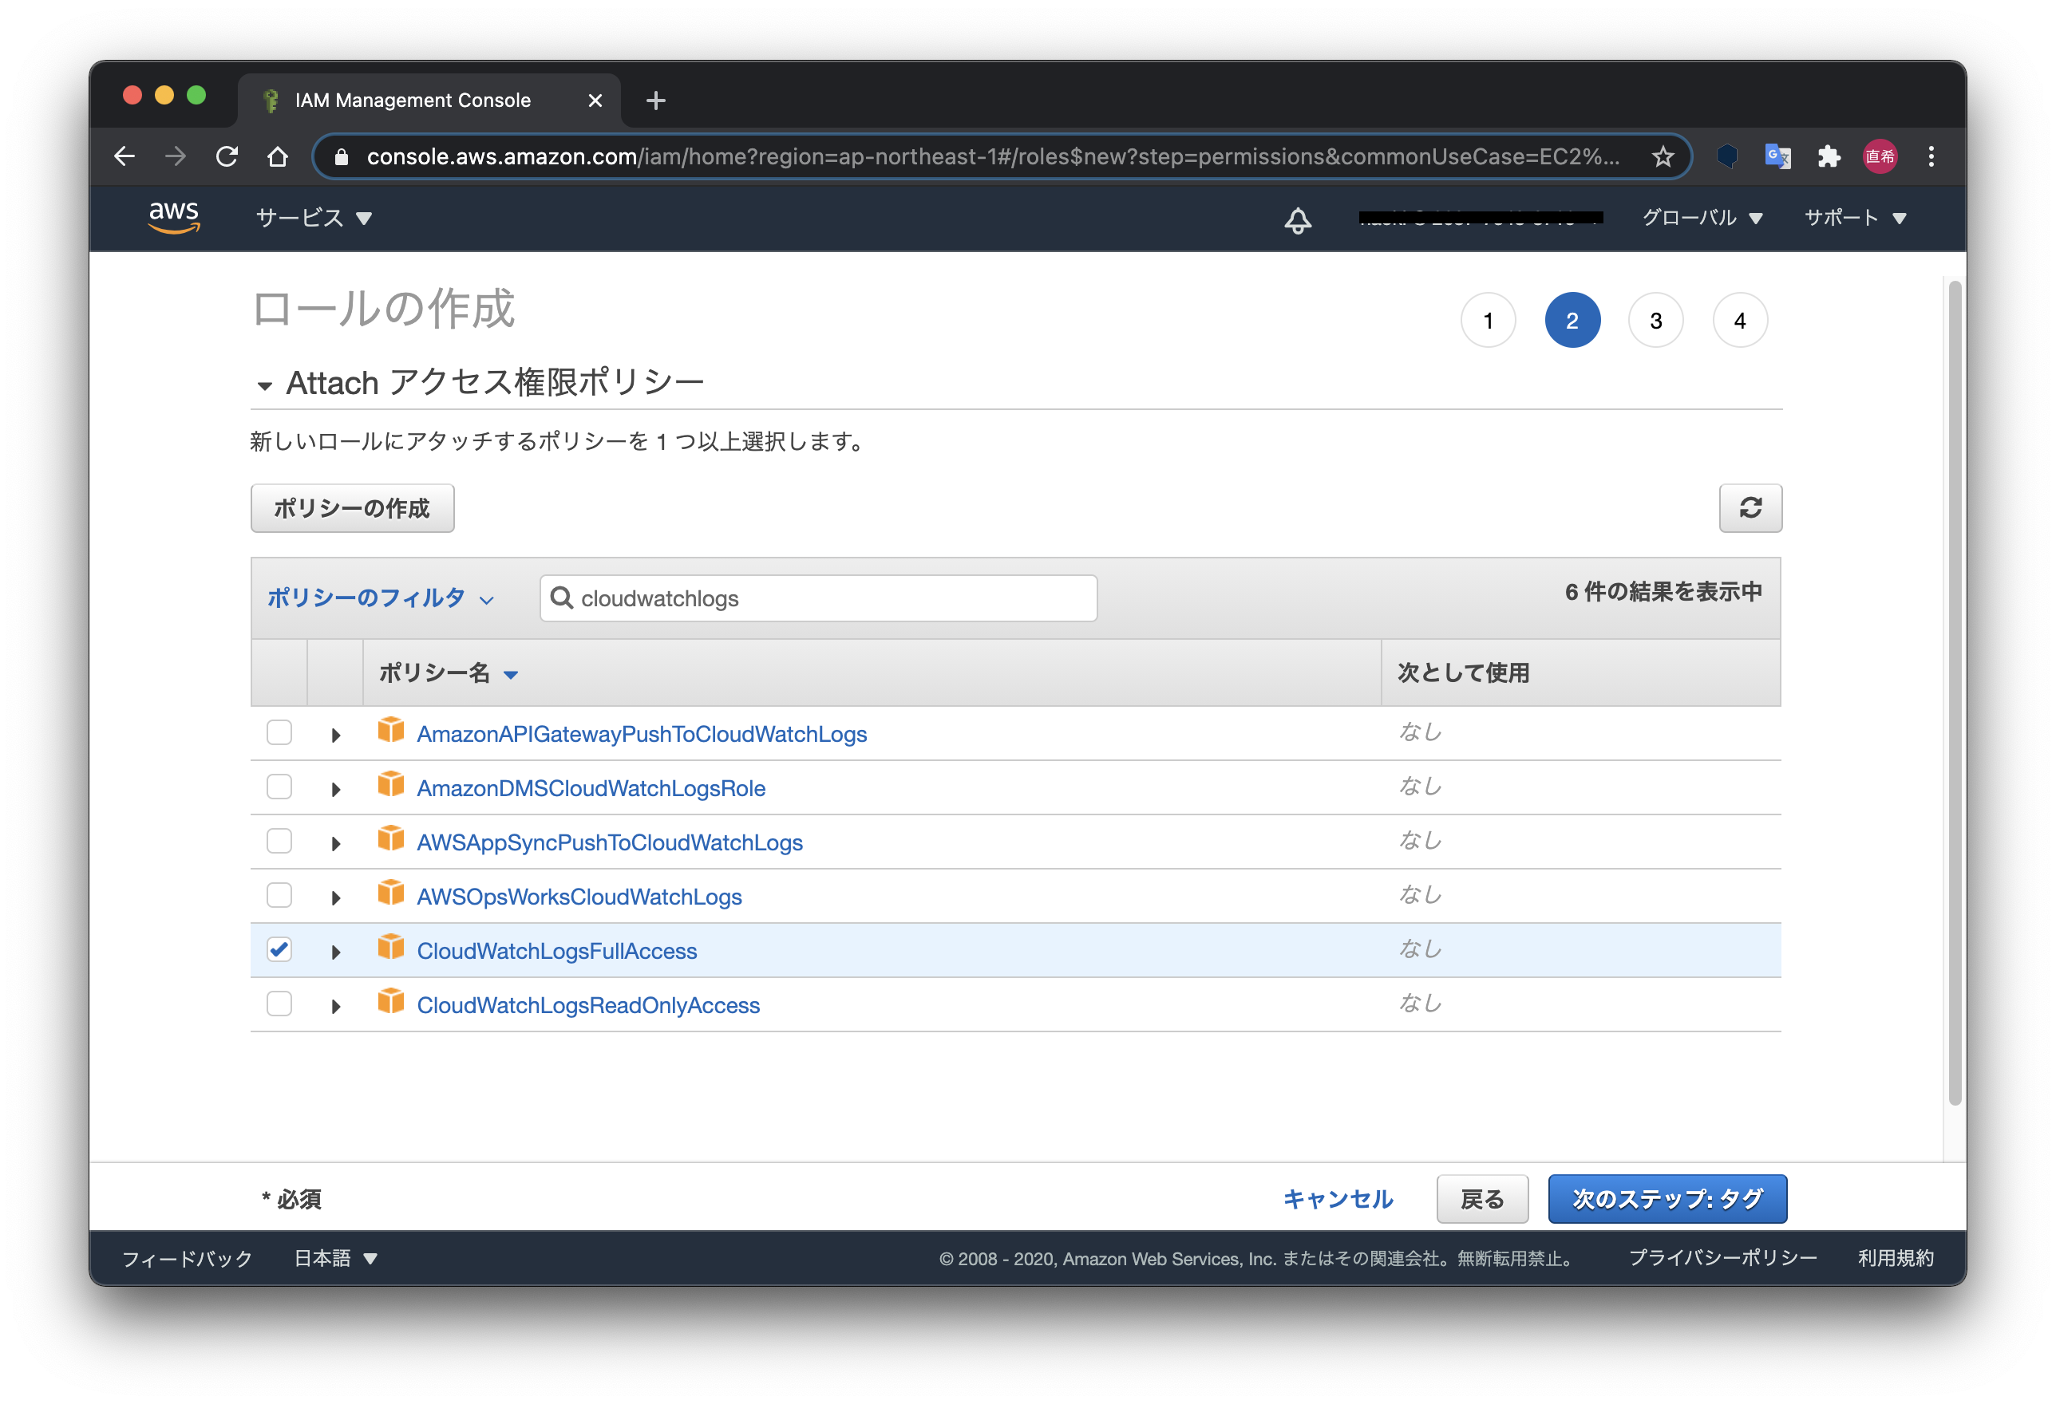Image resolution: width=2056 pixels, height=1404 pixels.
Task: Click the policy search field containing cloudwatchlogs
Action: [x=818, y=597]
